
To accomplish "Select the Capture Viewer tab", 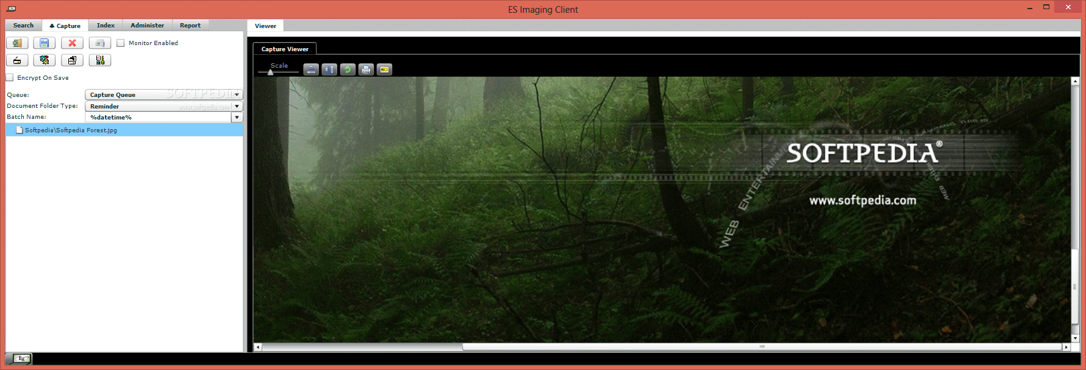I will tap(285, 49).
